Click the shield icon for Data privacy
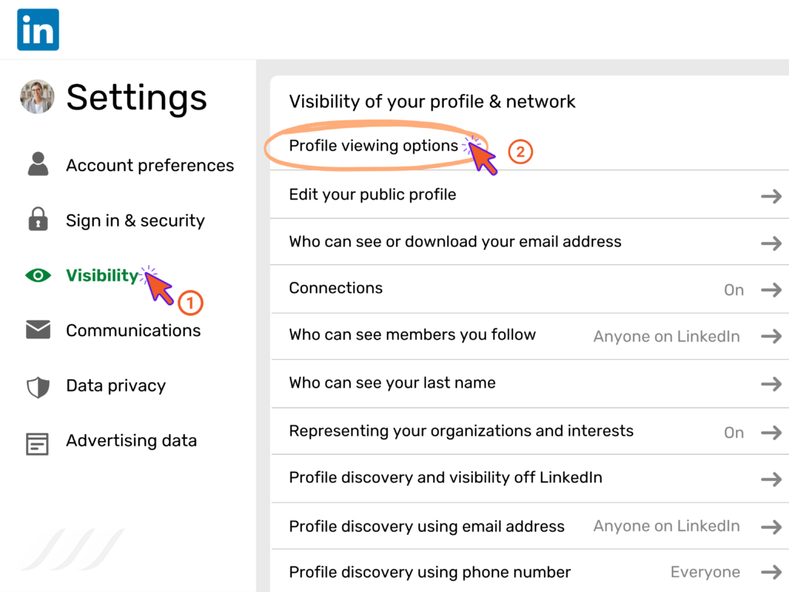 (x=37, y=385)
